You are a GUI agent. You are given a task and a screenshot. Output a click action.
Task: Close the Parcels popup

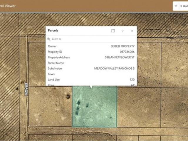point(132,31)
